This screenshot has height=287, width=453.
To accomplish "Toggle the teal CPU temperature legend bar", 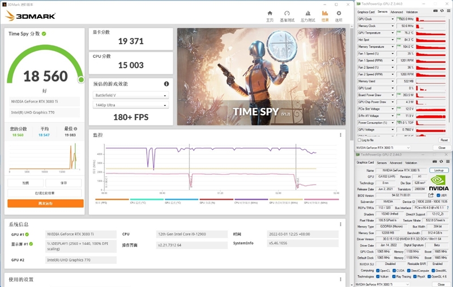I will 147,199.
